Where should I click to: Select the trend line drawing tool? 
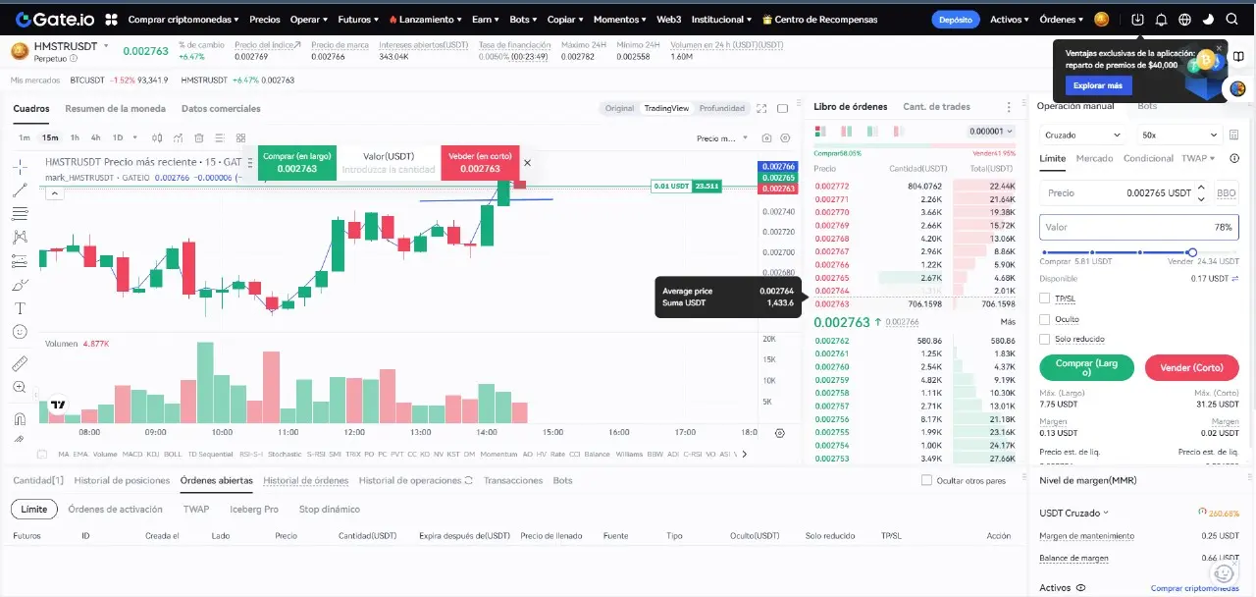click(x=20, y=190)
